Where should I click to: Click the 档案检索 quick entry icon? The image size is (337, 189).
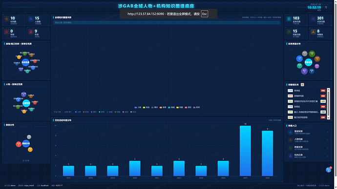coord(291,148)
